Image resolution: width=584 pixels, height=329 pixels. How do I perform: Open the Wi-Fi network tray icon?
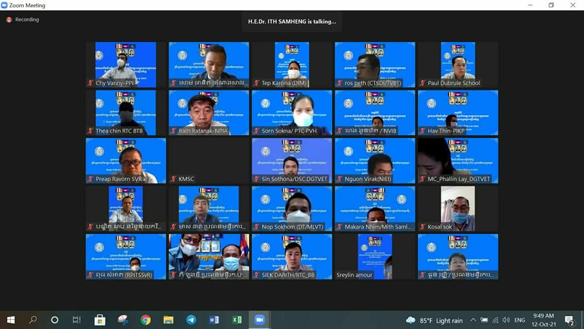pos(495,320)
